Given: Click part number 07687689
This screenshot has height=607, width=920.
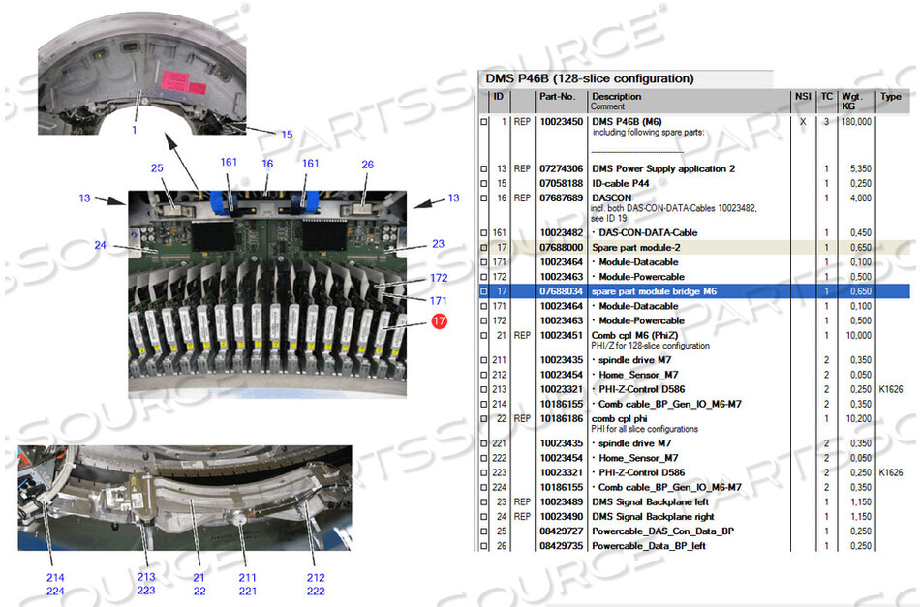Looking at the screenshot, I should click(562, 198).
